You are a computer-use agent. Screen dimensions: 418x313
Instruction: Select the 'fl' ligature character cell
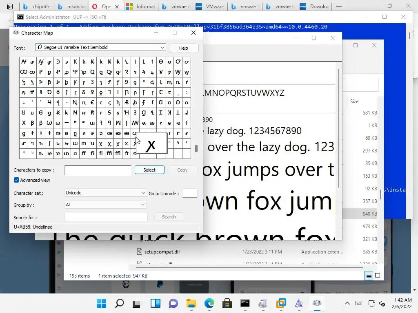(101, 154)
